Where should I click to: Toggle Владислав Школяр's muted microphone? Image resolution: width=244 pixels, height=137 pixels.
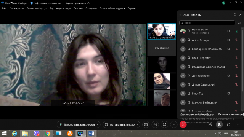(236, 67)
